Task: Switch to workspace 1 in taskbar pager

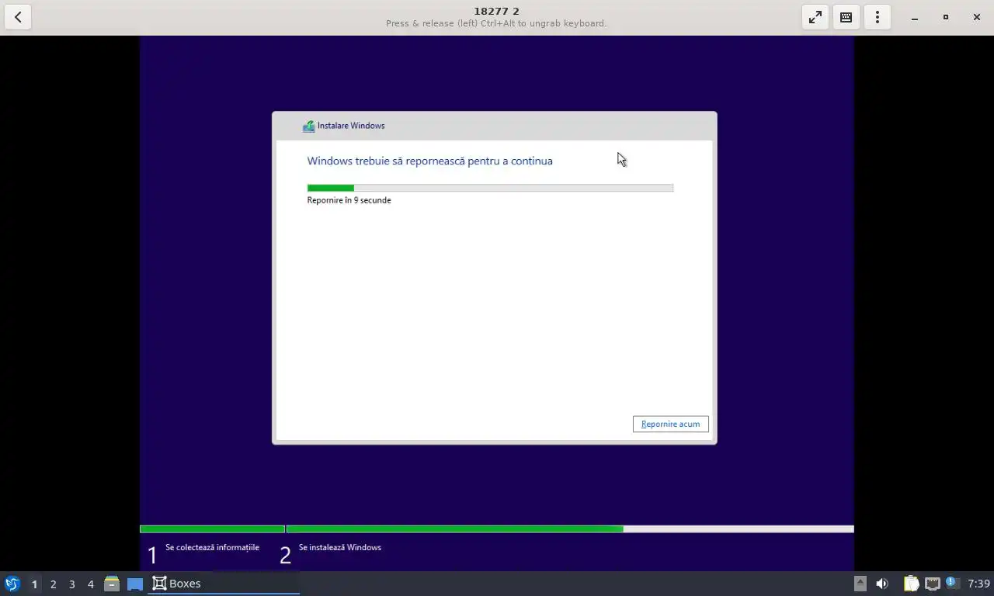Action: 34,584
